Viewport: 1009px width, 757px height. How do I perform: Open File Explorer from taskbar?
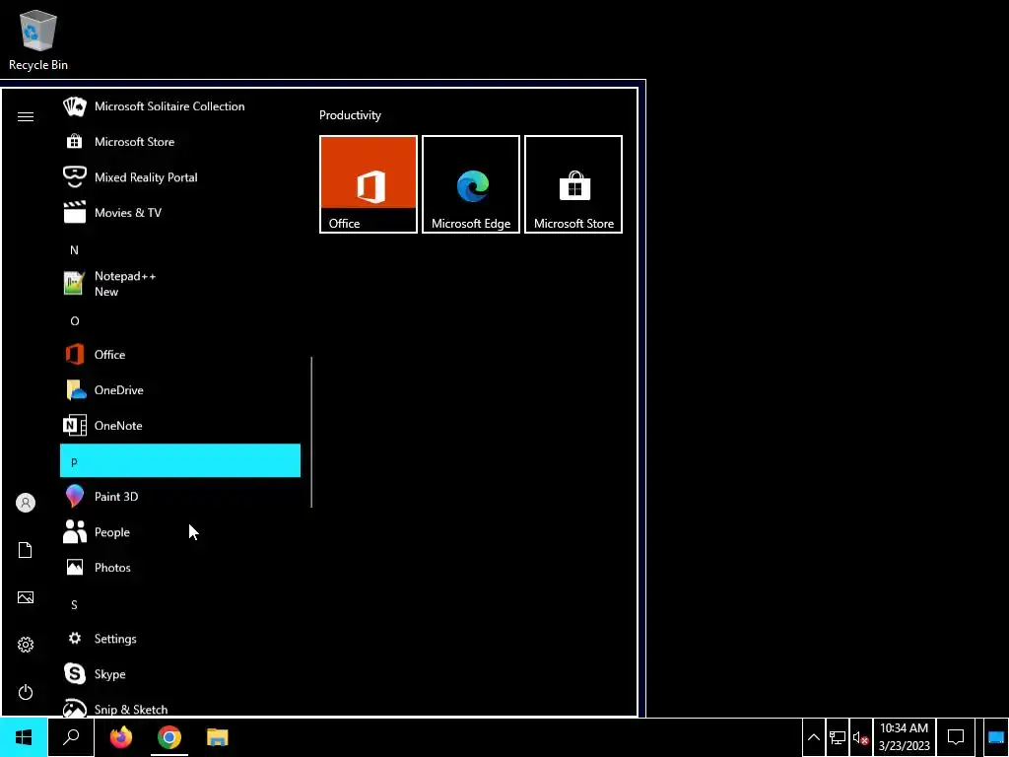pyautogui.click(x=218, y=737)
